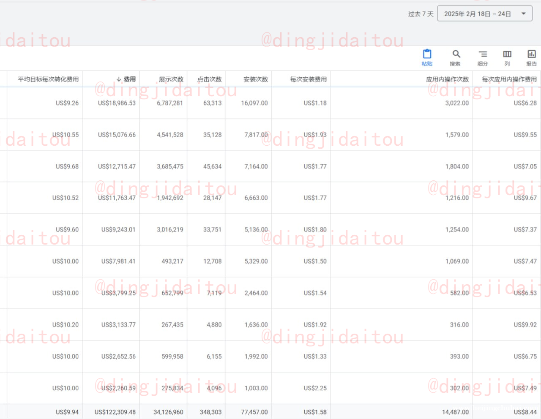This screenshot has width=541, height=419.
Task: Open the columns (列) icon
Action: point(507,54)
